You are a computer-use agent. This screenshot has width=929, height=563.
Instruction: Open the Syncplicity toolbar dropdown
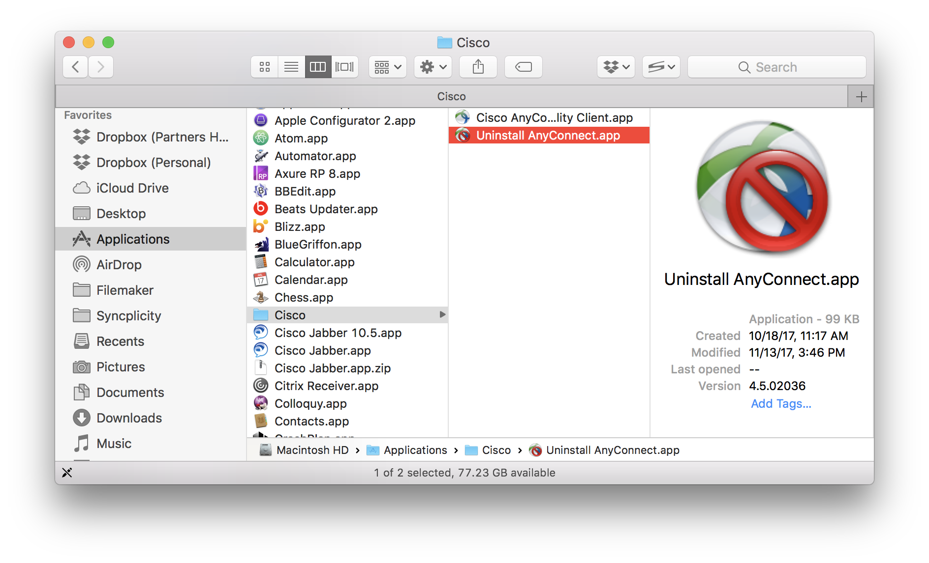click(661, 67)
